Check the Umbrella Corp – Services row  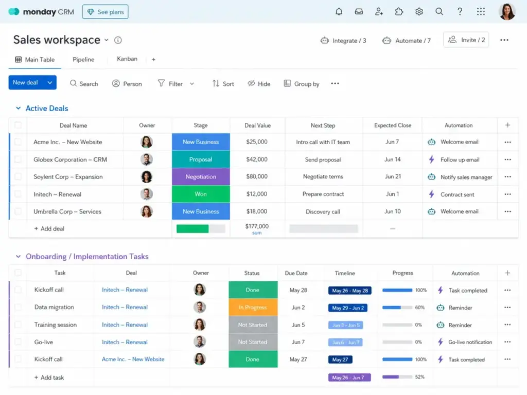pos(18,211)
